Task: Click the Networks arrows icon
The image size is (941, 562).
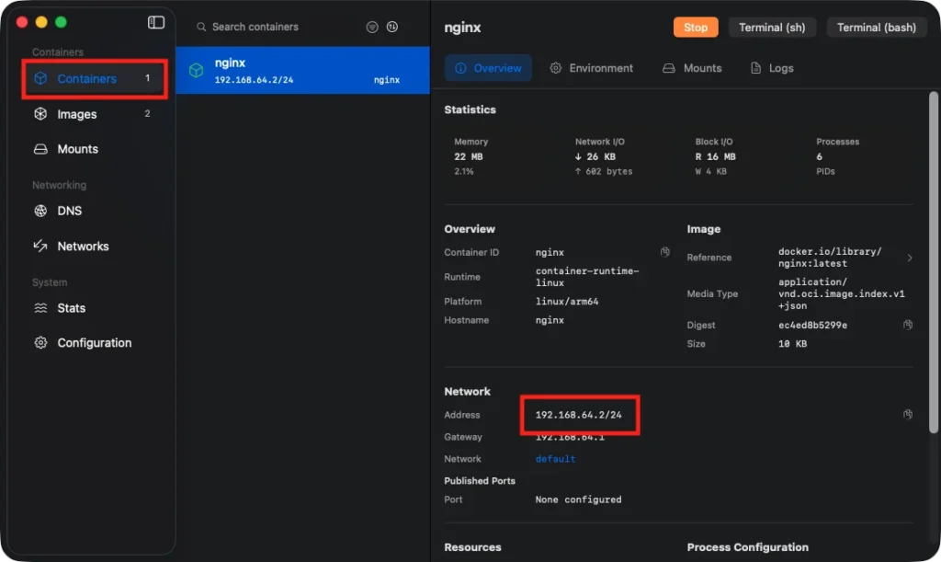Action: point(40,247)
